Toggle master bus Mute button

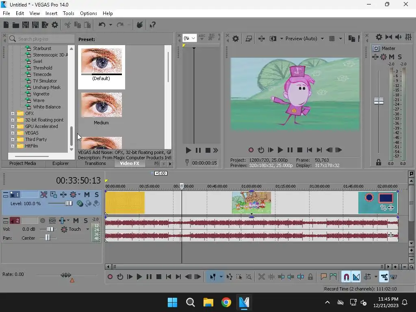(x=392, y=57)
